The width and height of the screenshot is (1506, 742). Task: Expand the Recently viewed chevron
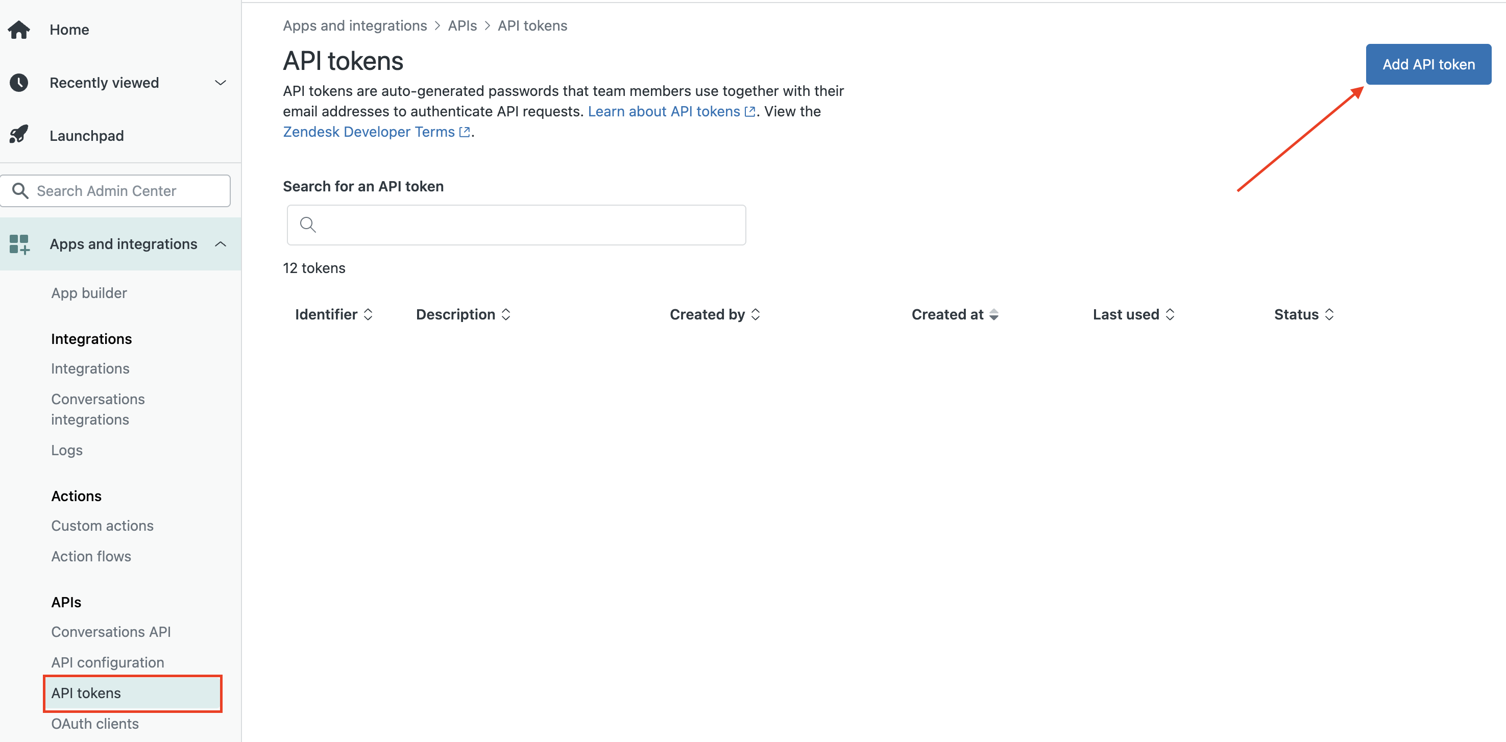221,82
